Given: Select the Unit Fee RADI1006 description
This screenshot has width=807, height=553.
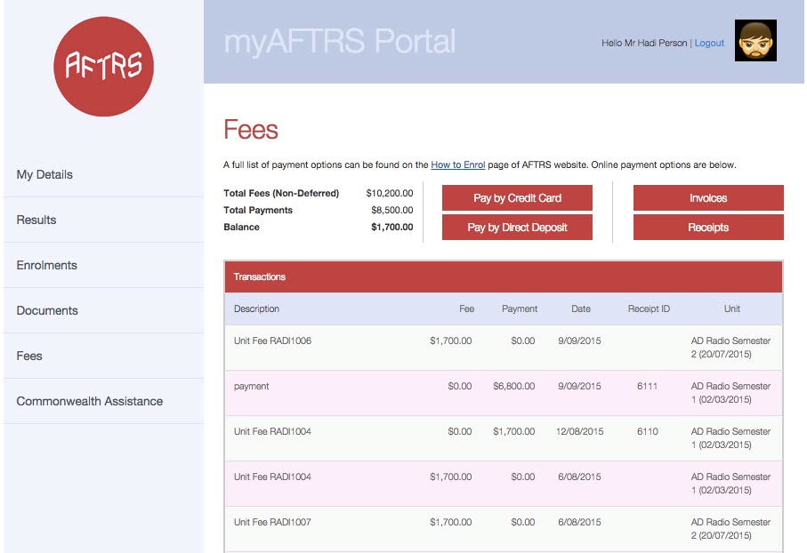Looking at the screenshot, I should tap(272, 341).
